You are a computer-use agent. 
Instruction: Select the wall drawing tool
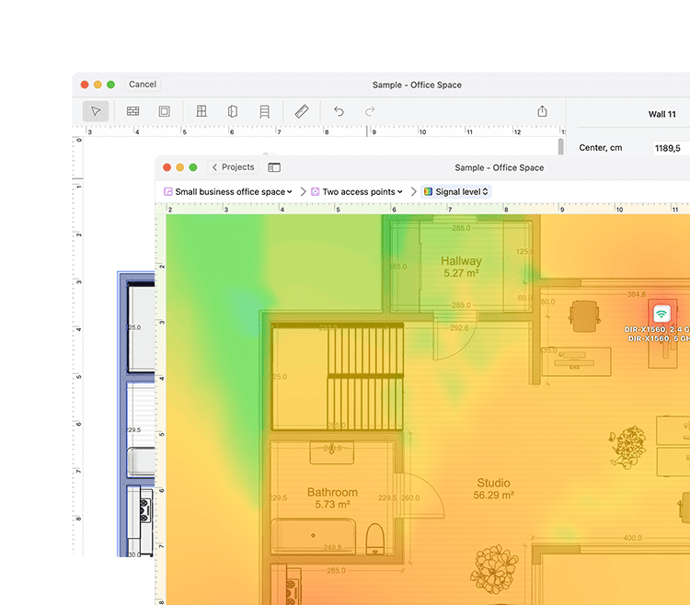point(132,111)
